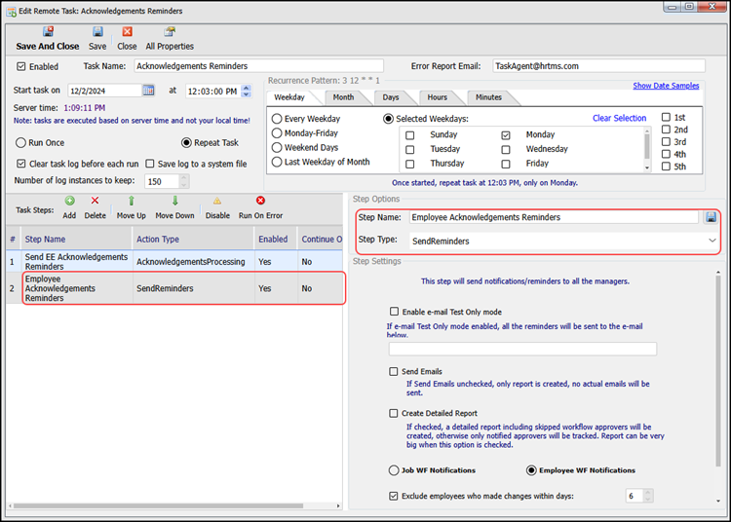Delete the selected task step

95,201
